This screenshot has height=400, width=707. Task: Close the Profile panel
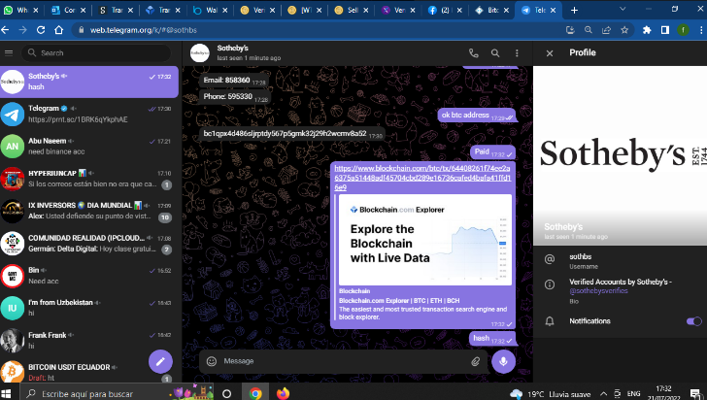[550, 53]
